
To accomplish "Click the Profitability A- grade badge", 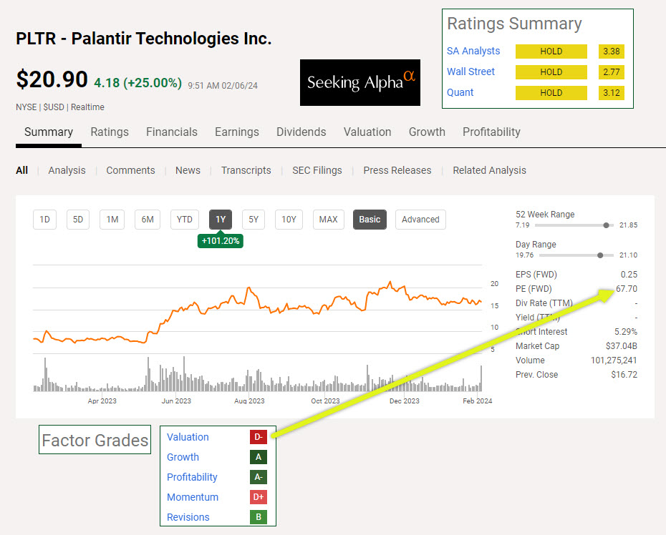I will pos(258,477).
